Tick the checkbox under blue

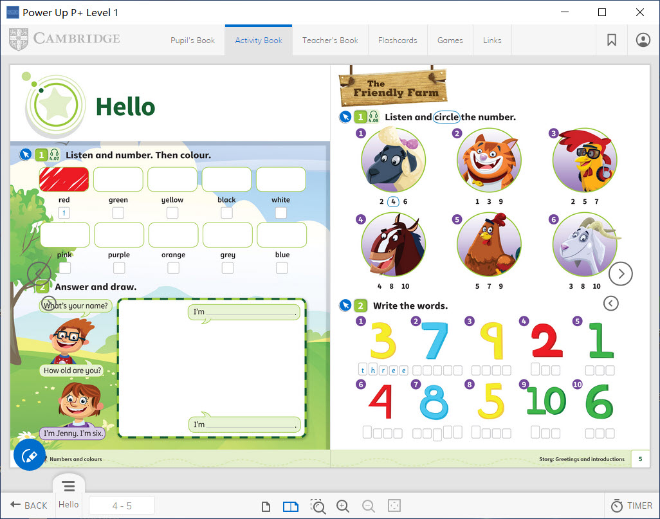click(x=282, y=268)
